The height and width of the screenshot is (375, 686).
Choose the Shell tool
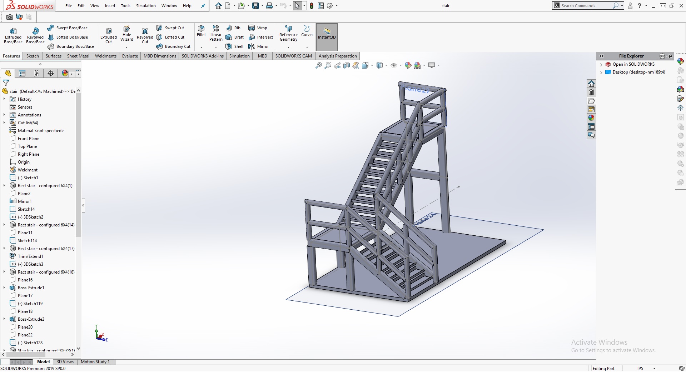234,46
